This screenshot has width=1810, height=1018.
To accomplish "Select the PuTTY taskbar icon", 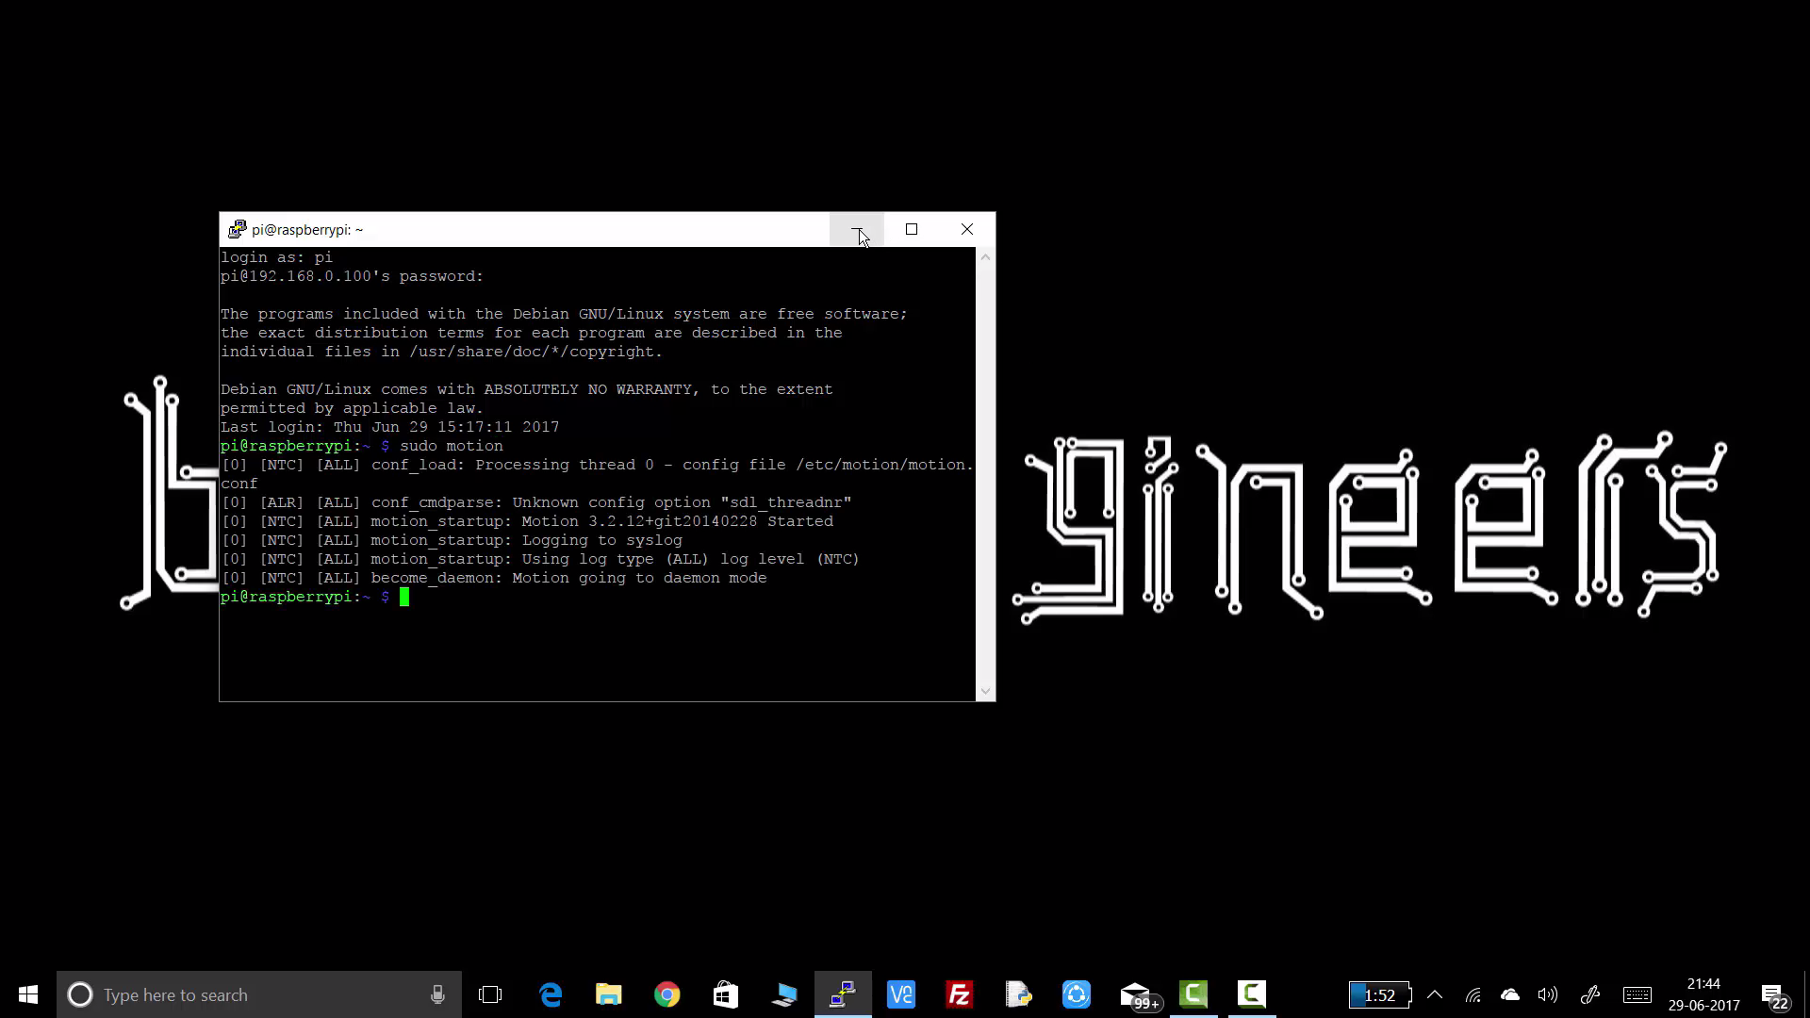I will click(843, 994).
